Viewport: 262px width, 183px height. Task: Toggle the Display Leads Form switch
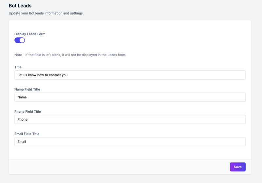pyautogui.click(x=19, y=40)
